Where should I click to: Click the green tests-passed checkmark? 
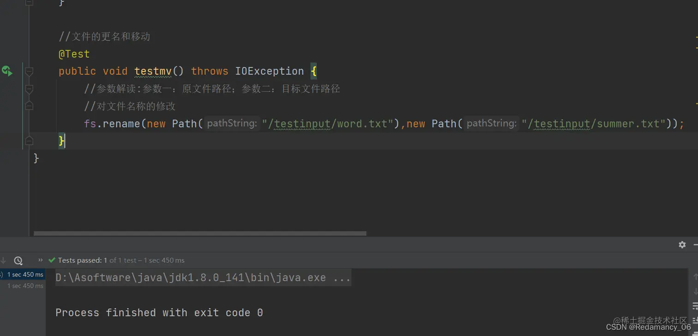click(x=52, y=260)
